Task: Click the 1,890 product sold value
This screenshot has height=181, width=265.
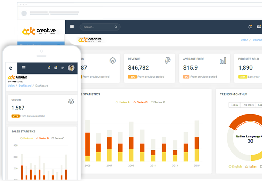Action: point(245,68)
